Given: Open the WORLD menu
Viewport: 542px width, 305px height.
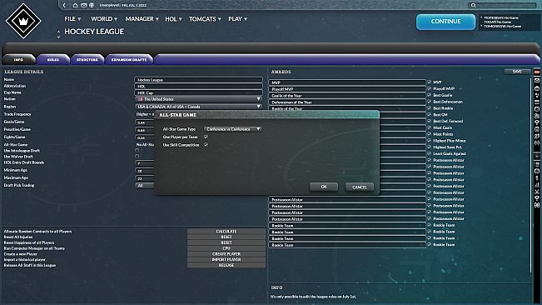Looking at the screenshot, I should (x=104, y=19).
